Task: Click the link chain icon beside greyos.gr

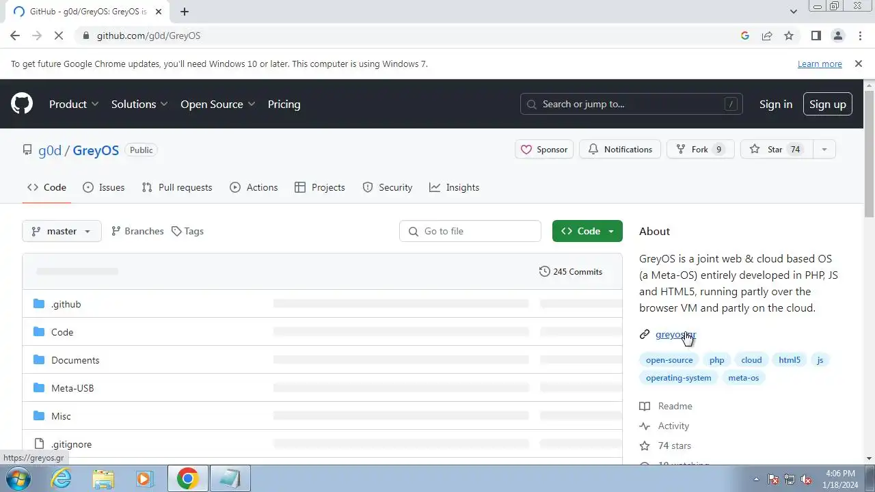Action: [644, 334]
